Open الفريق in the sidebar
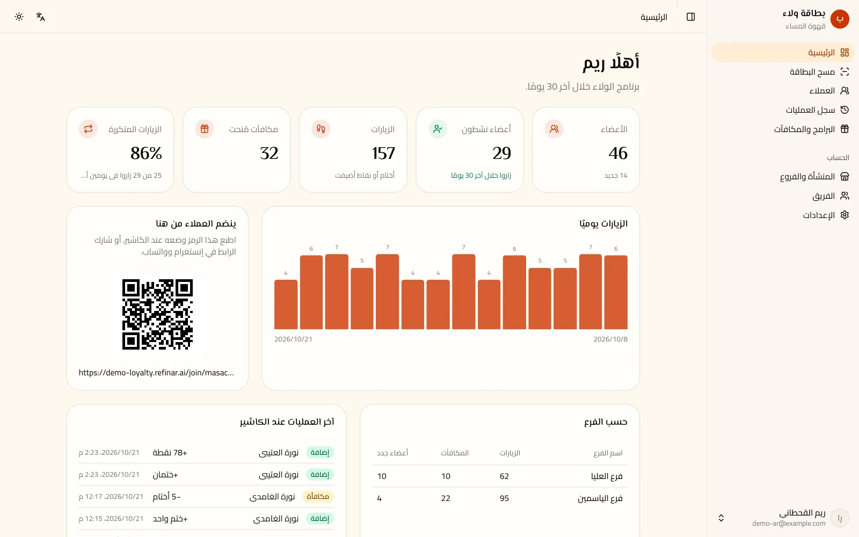Screen dimensions: 859x537 coord(783,196)
